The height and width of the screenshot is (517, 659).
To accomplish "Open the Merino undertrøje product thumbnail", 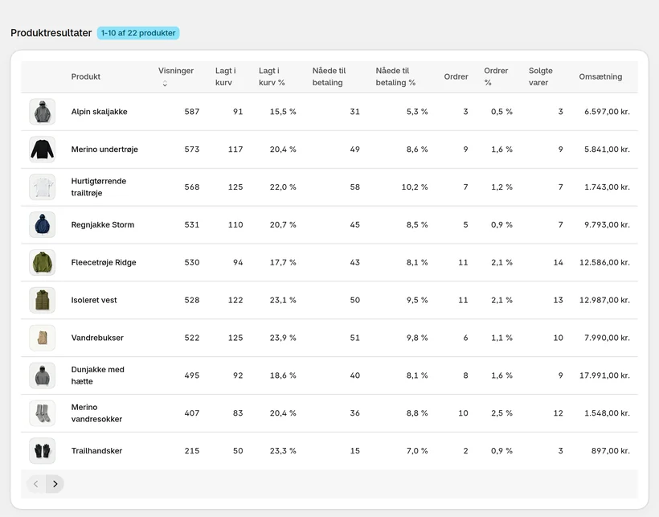I will pyautogui.click(x=42, y=150).
